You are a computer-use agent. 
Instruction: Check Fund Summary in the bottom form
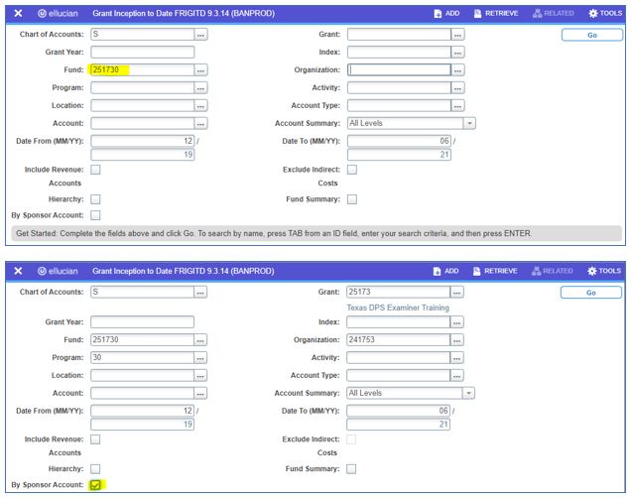point(351,468)
